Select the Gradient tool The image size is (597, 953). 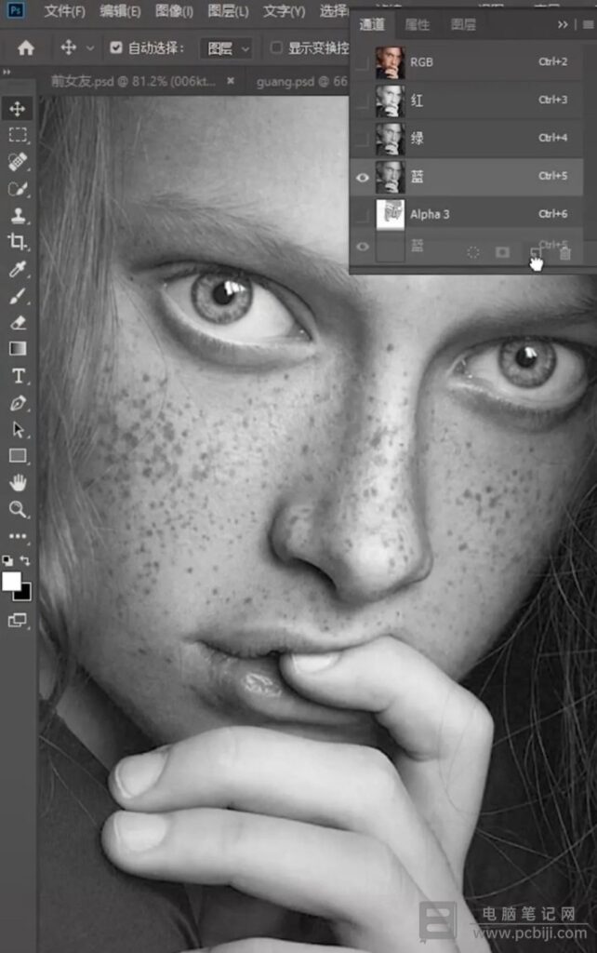[x=18, y=349]
